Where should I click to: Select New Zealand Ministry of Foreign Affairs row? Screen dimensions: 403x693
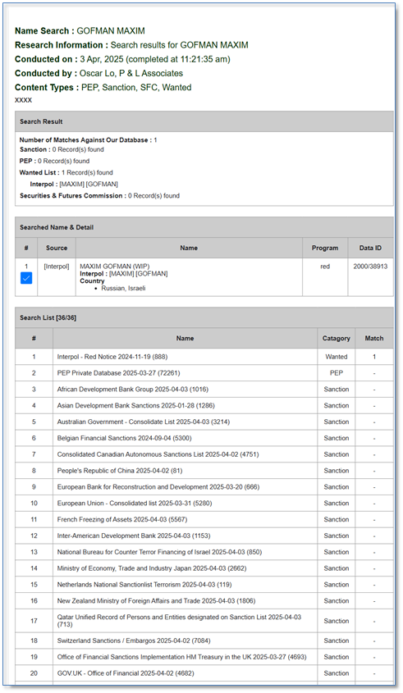[x=204, y=601]
